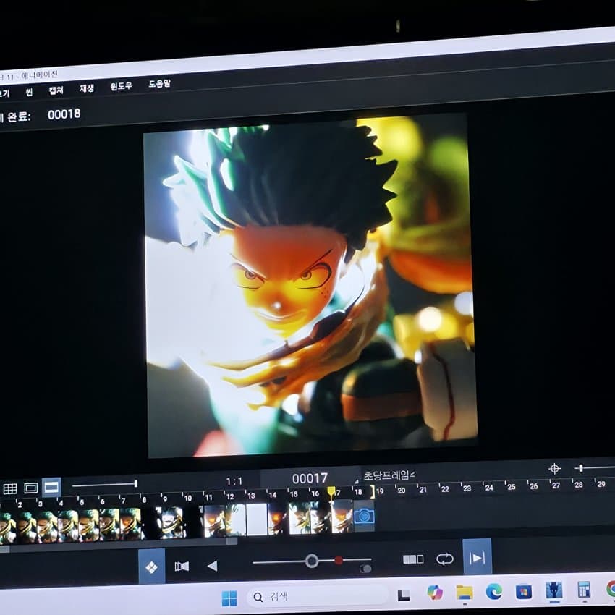Click the skip-to-end playback button
The width and height of the screenshot is (615, 615).
pos(477,558)
